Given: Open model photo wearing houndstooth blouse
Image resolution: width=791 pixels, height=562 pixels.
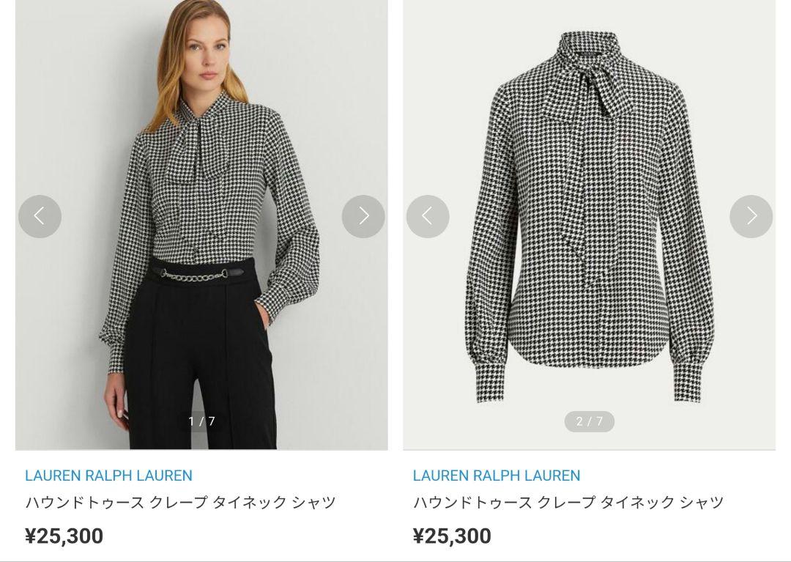Looking at the screenshot, I should [201, 224].
